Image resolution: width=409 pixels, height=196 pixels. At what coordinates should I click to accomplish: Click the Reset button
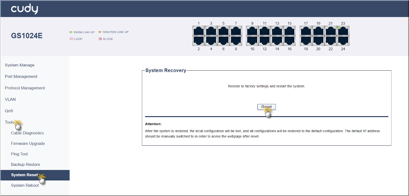266,107
